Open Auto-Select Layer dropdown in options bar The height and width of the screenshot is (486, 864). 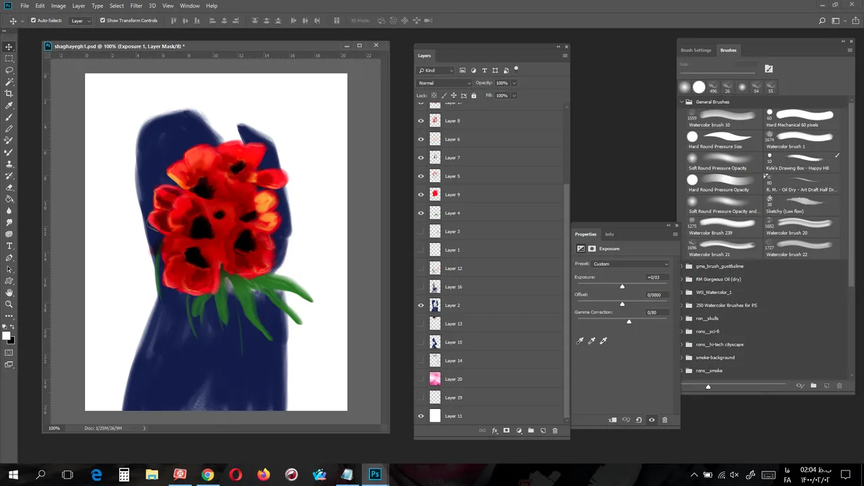81,20
